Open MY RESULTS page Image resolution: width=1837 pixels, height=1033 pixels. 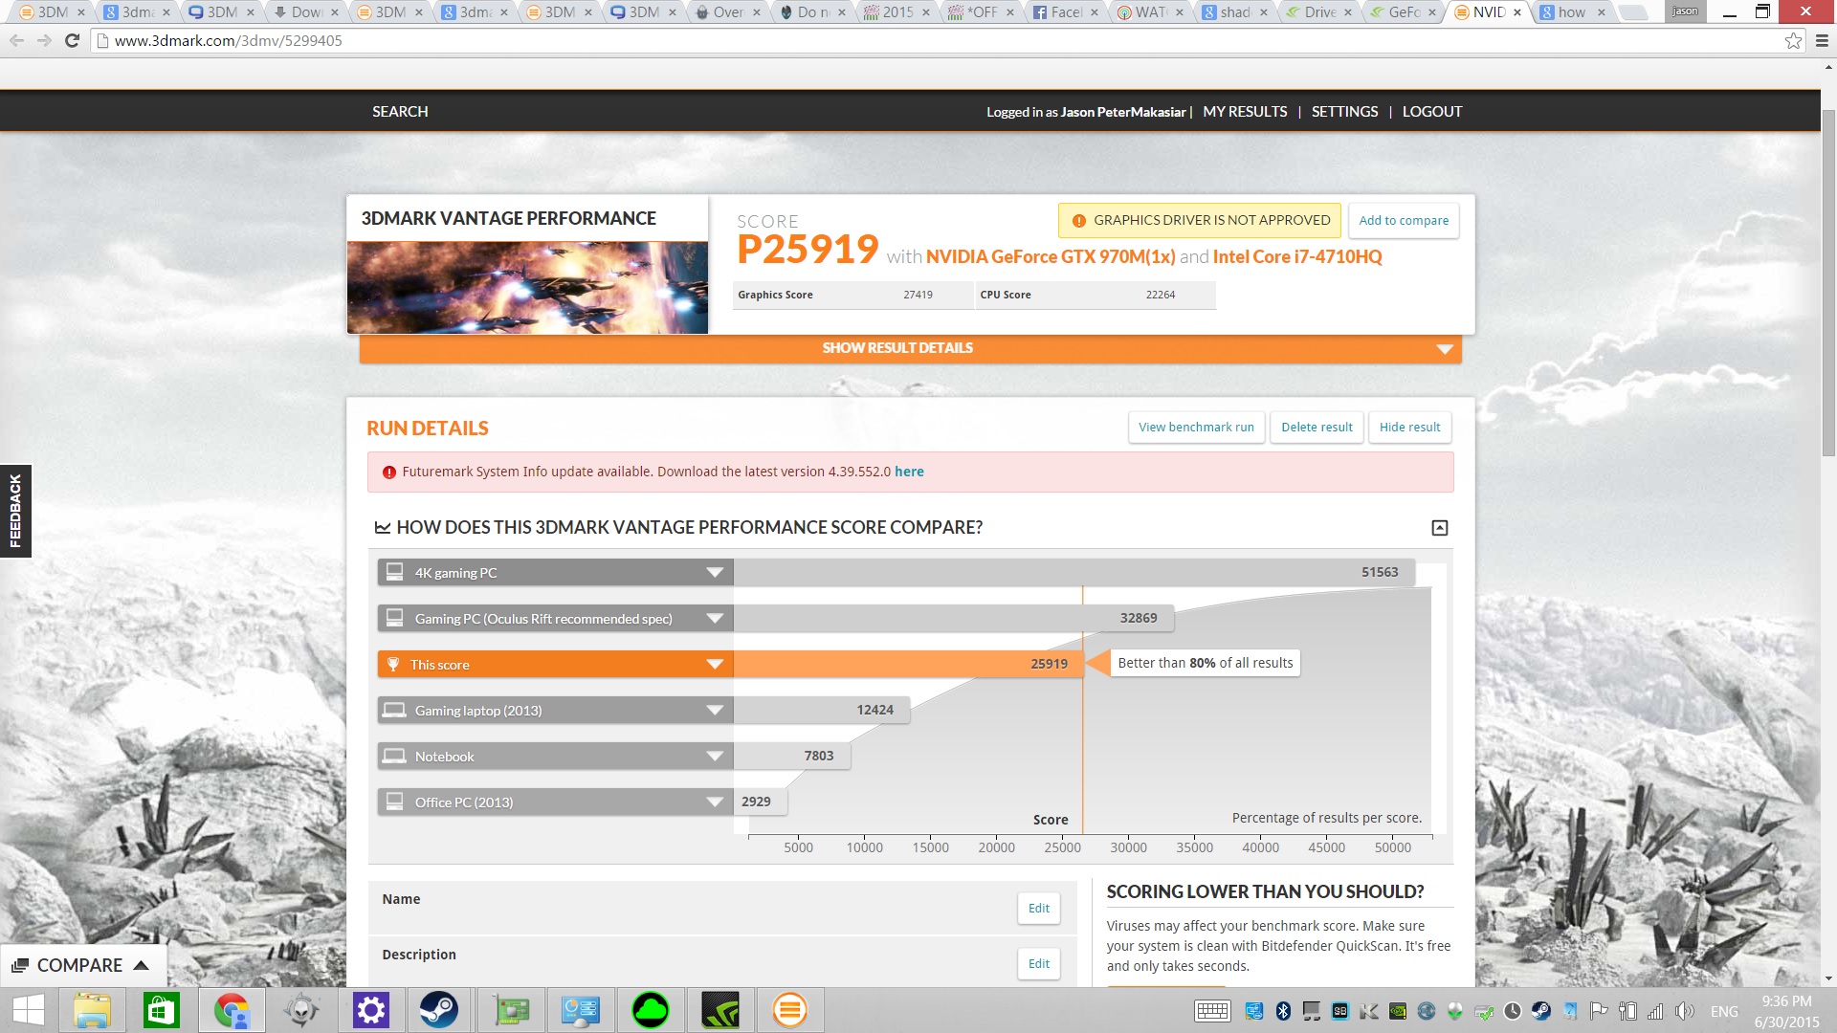pyautogui.click(x=1245, y=112)
